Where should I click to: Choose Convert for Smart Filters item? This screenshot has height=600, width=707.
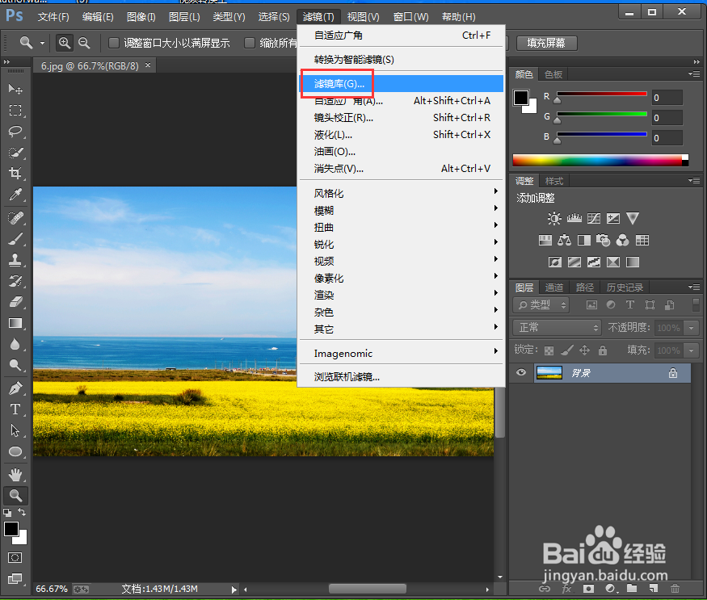401,60
